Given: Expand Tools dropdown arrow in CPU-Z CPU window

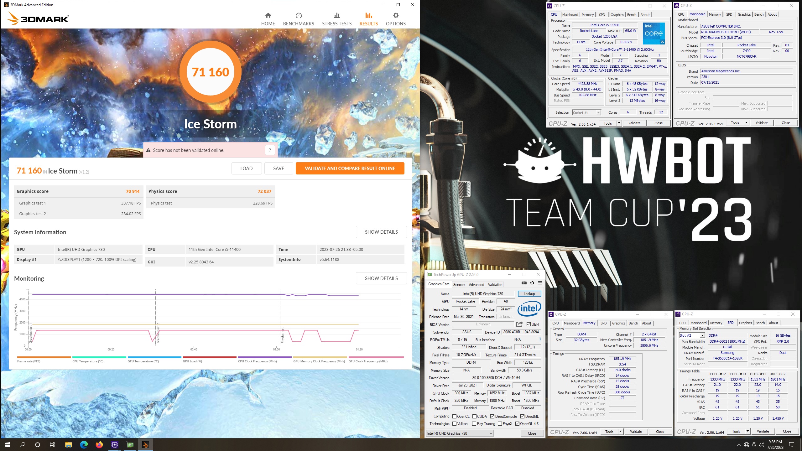Looking at the screenshot, I should (619, 123).
